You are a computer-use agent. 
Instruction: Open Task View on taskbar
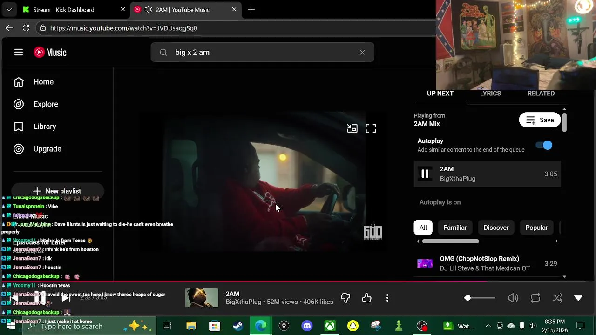click(x=168, y=326)
